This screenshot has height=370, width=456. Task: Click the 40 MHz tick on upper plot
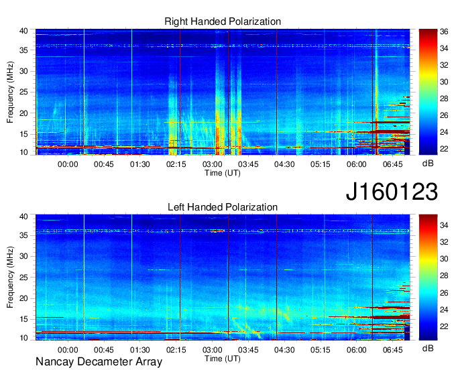[x=23, y=31]
